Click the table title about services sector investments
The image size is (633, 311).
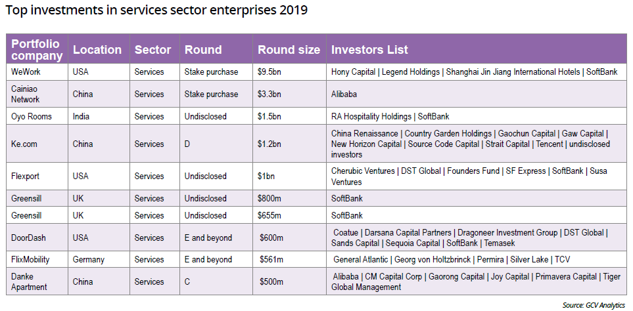tap(156, 11)
